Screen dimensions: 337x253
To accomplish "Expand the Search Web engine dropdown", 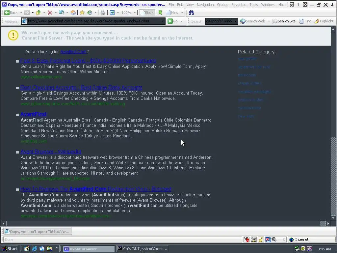I will (x=269, y=21).
